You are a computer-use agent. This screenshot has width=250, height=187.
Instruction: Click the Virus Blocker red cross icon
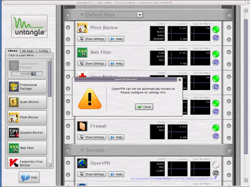[x=82, y=75]
